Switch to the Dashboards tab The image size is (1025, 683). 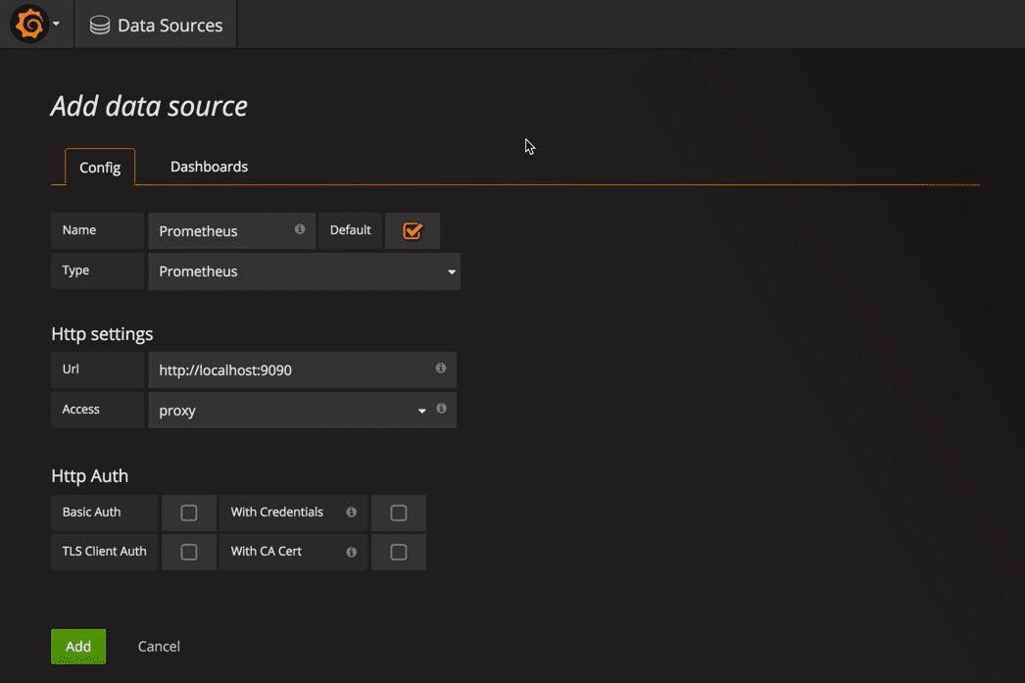point(209,167)
